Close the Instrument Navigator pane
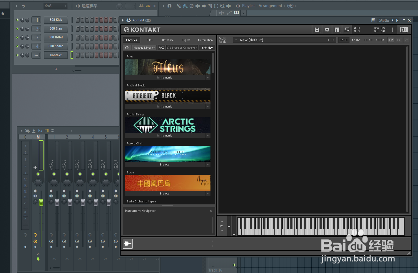The height and width of the screenshot is (273, 418). click(x=211, y=211)
